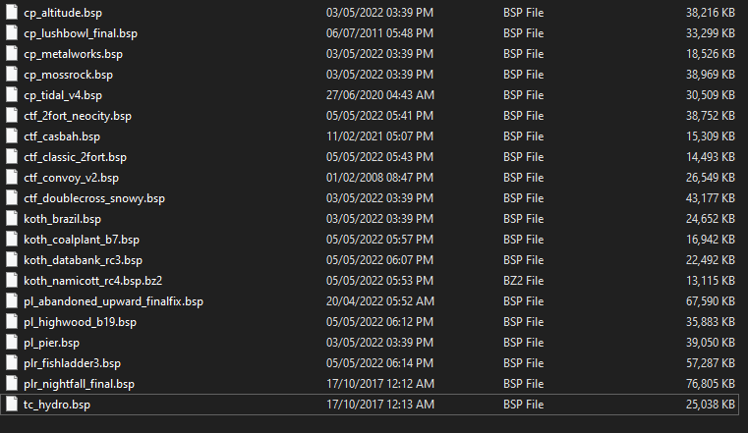Select file cp_tidal_v4.bsp

(63, 95)
